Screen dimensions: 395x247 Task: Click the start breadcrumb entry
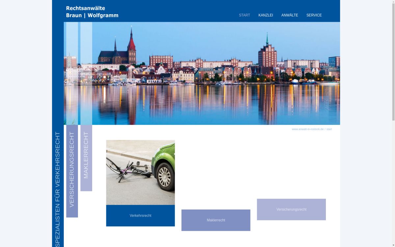[x=329, y=129]
